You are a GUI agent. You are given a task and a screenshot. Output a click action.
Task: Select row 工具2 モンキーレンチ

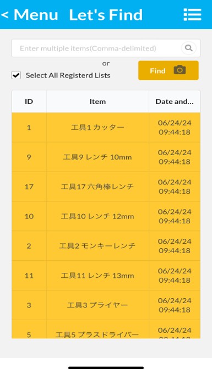106,246
